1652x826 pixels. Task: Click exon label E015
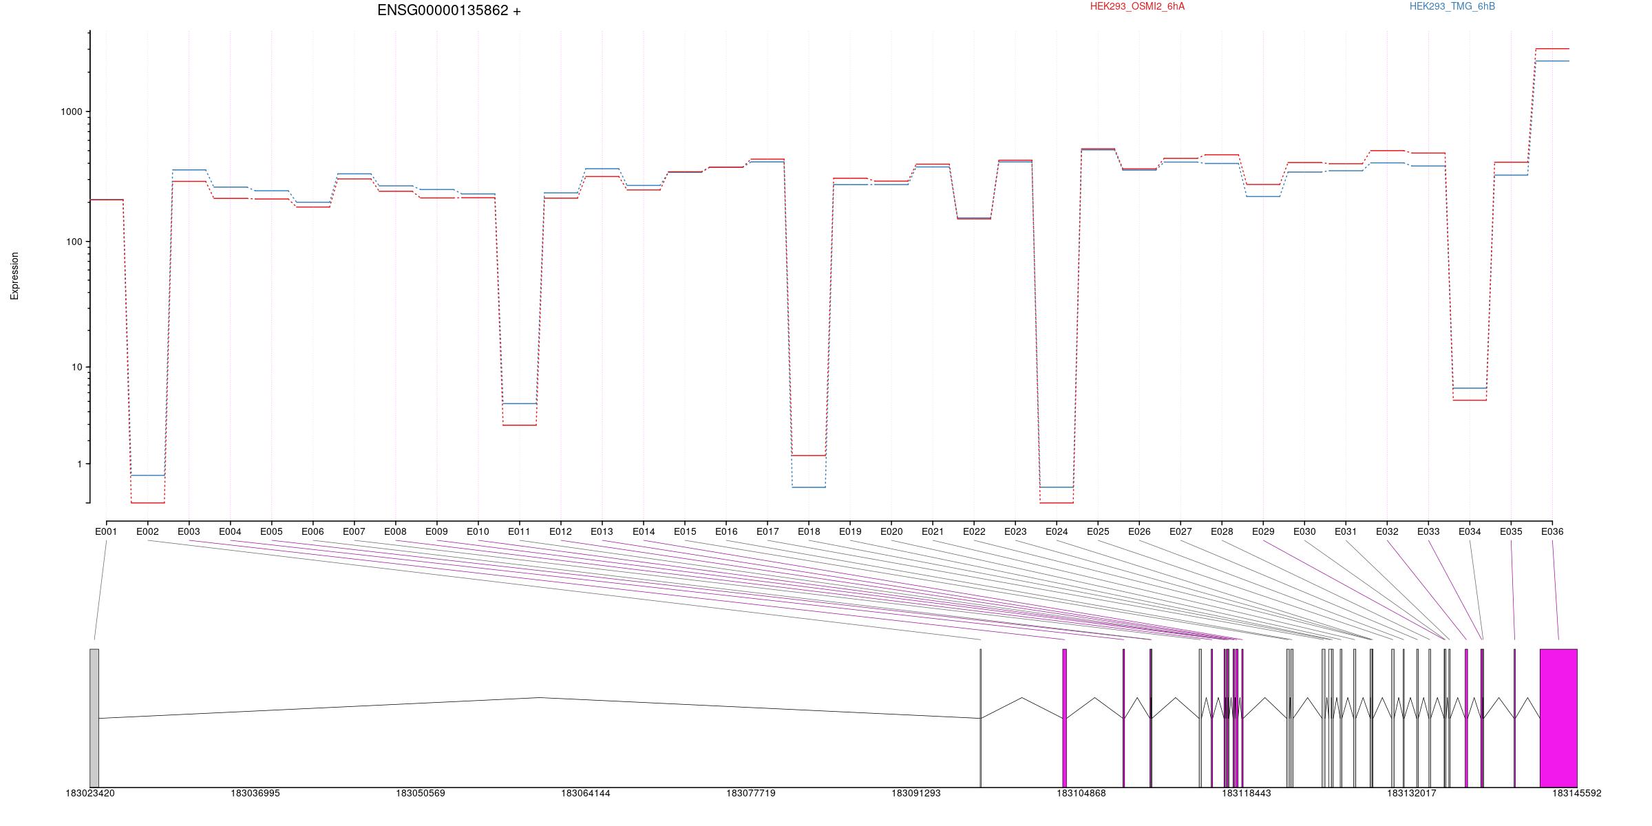[x=685, y=531]
